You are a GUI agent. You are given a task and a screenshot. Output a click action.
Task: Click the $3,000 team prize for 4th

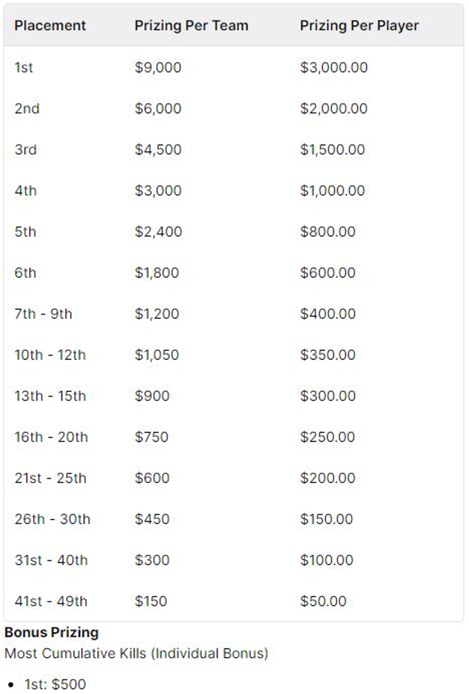(158, 191)
